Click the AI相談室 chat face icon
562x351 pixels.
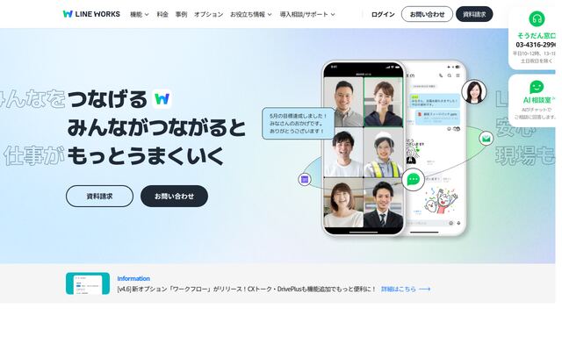[x=537, y=87]
